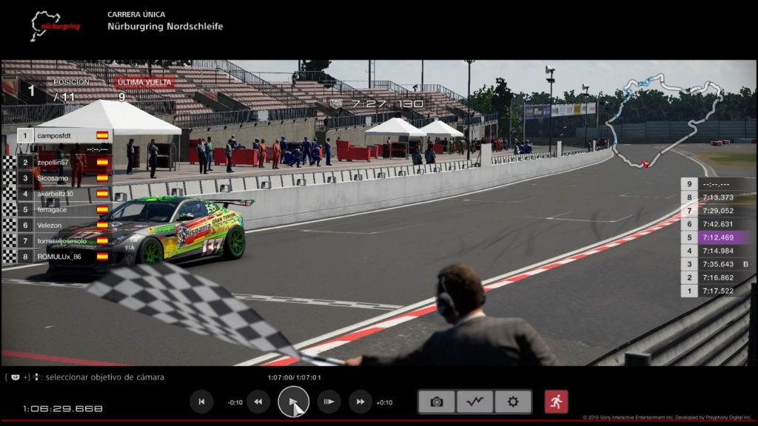The height and width of the screenshot is (426, 758).
Task: Click the CARRERA ÚNICA heading
Action: click(x=136, y=15)
